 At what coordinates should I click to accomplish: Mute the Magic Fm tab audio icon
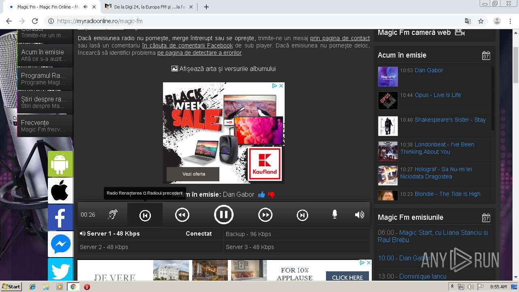point(85,7)
